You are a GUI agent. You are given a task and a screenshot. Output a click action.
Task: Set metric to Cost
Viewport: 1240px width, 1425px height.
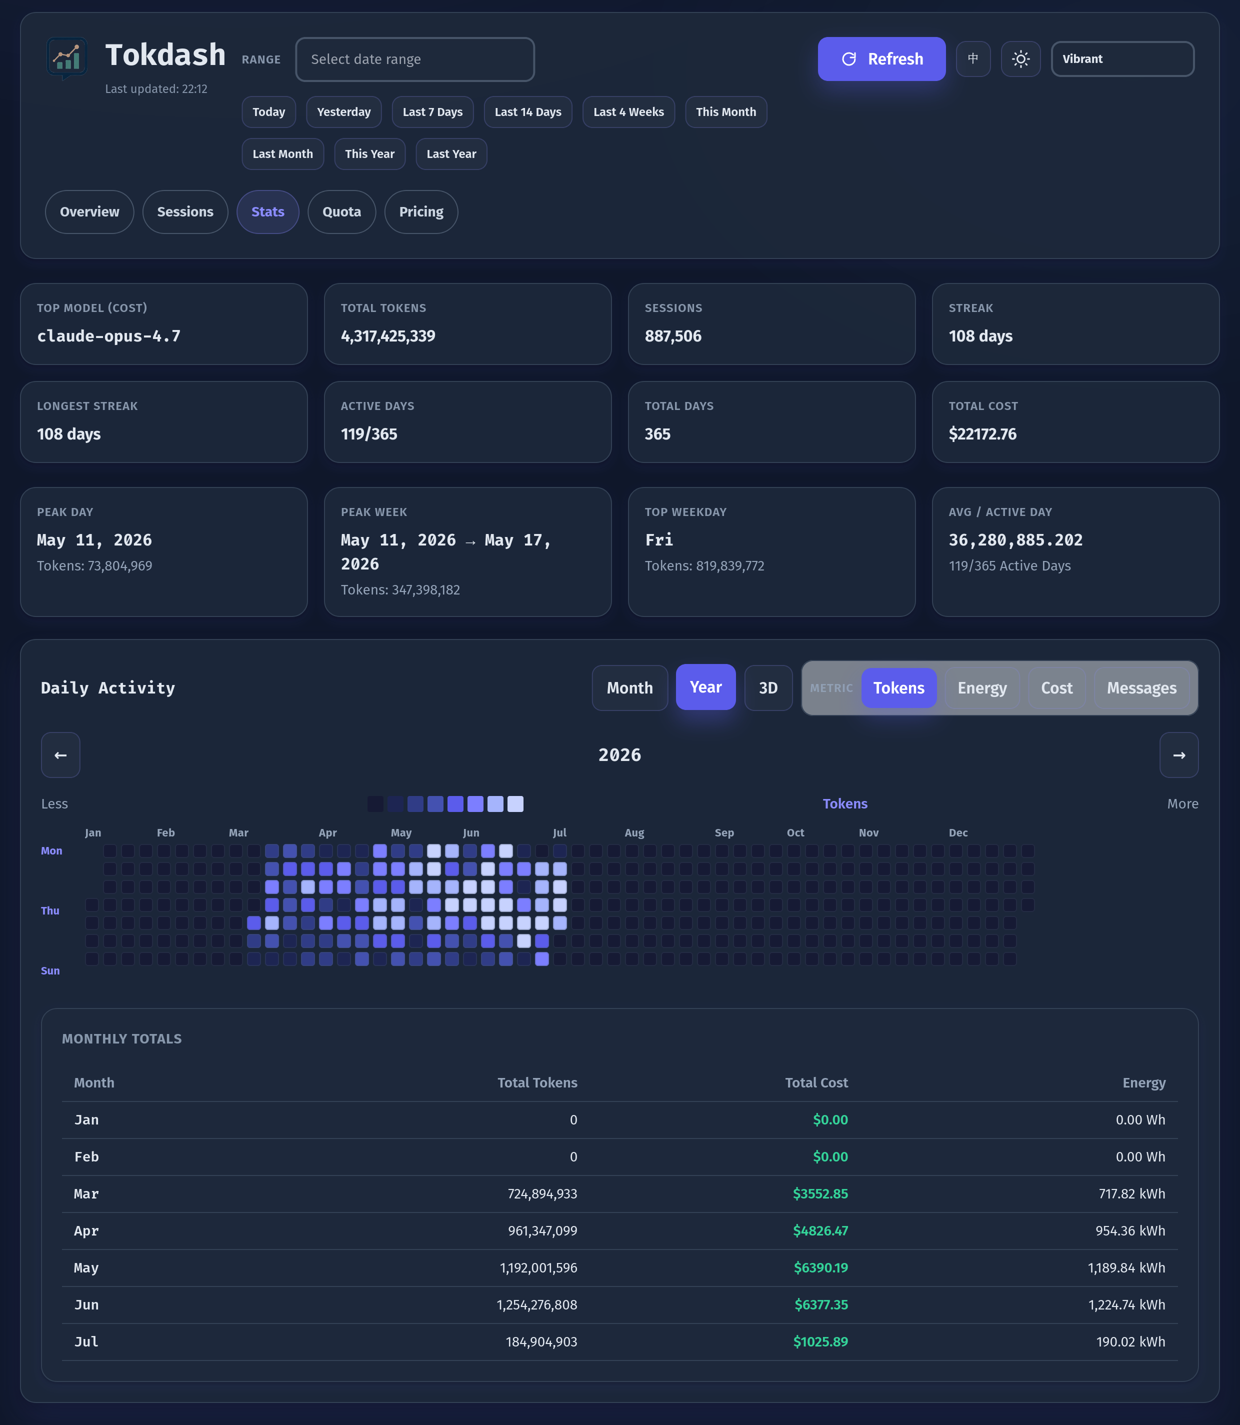coord(1056,688)
